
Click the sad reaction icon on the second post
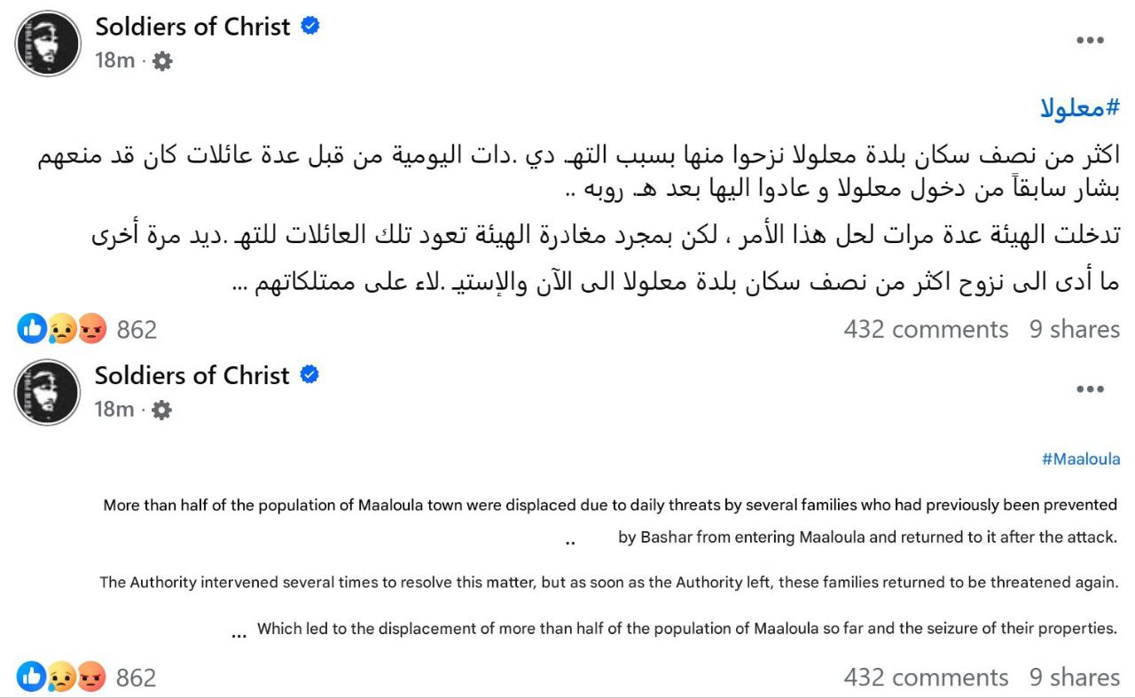[62, 678]
